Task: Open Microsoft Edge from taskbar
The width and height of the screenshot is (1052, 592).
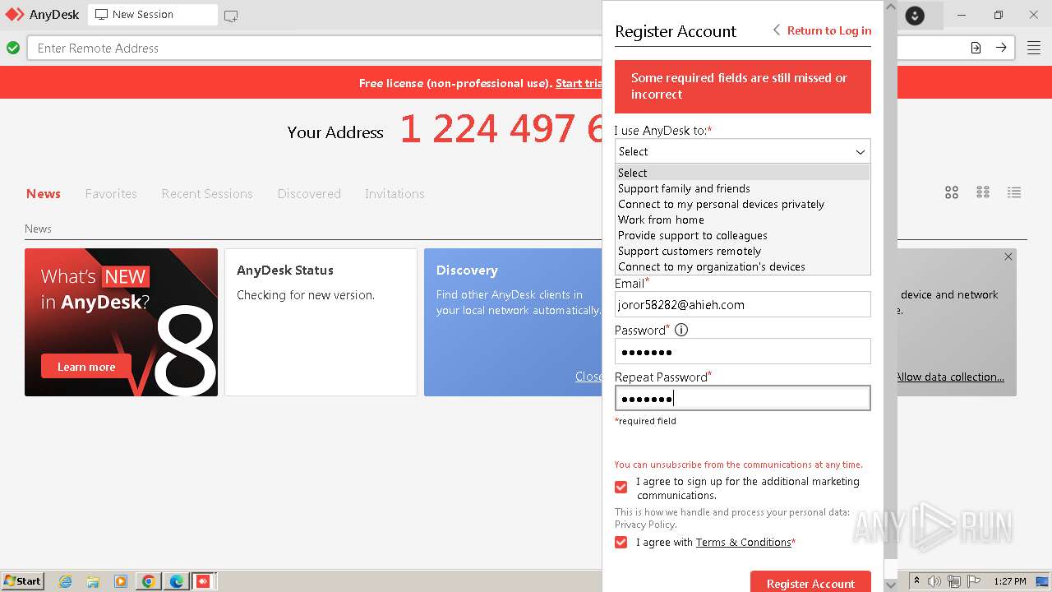Action: pos(177,581)
